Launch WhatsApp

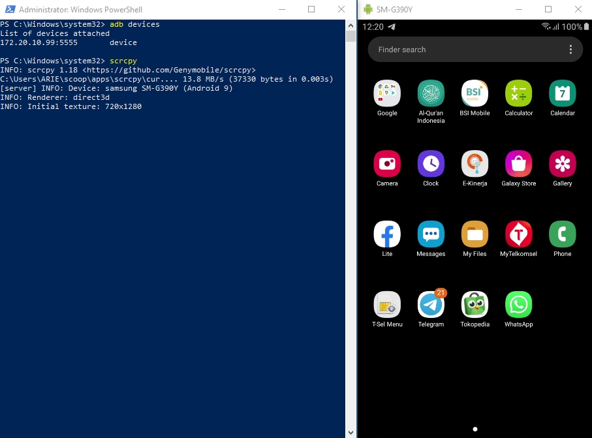click(x=518, y=304)
